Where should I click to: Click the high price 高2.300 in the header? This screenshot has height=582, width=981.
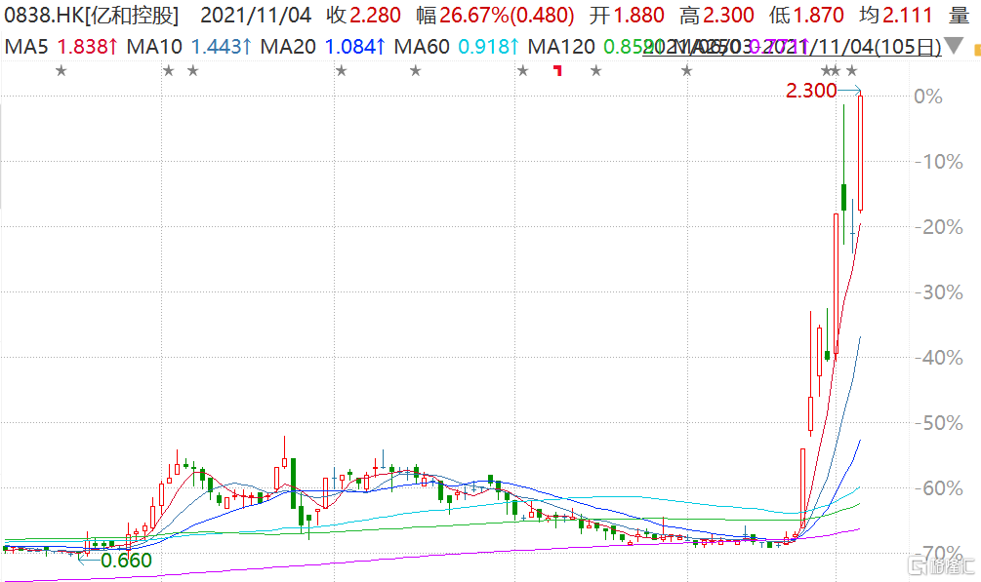[717, 15]
